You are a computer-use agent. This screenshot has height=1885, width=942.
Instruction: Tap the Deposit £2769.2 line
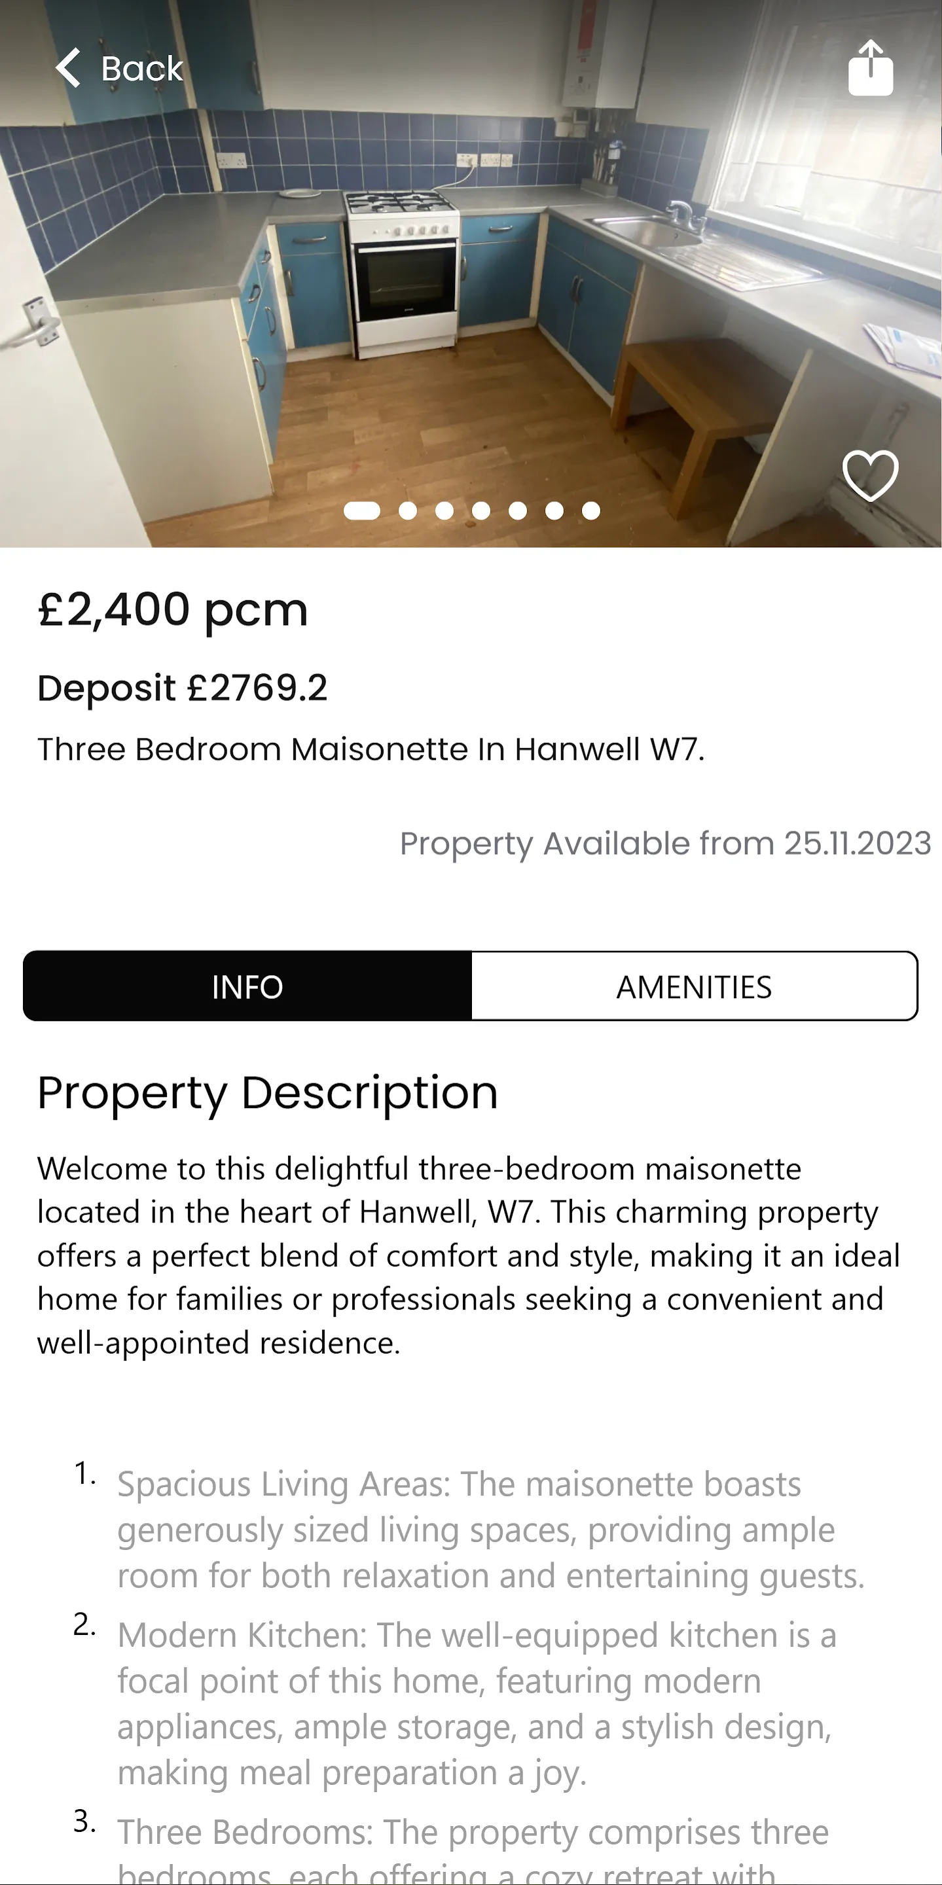pos(182,688)
